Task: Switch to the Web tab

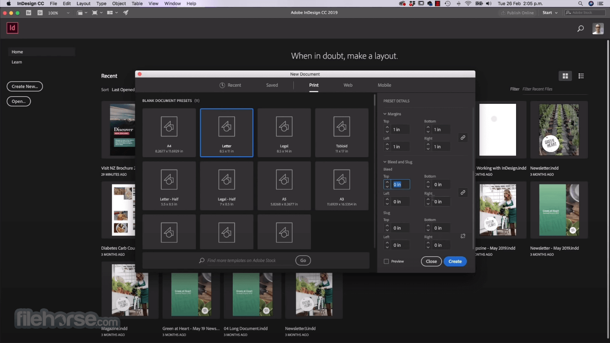Action: (348, 85)
